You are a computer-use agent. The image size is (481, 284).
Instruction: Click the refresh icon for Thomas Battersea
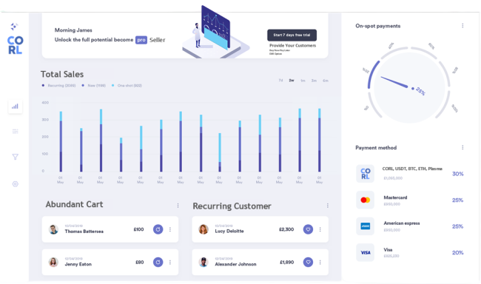(158, 229)
